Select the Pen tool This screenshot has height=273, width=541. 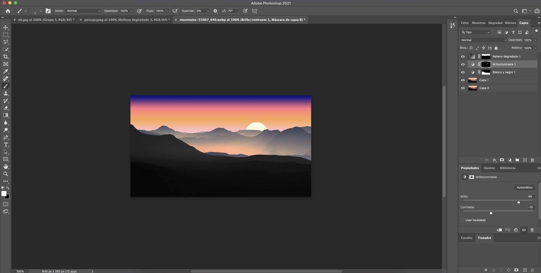tap(6, 137)
